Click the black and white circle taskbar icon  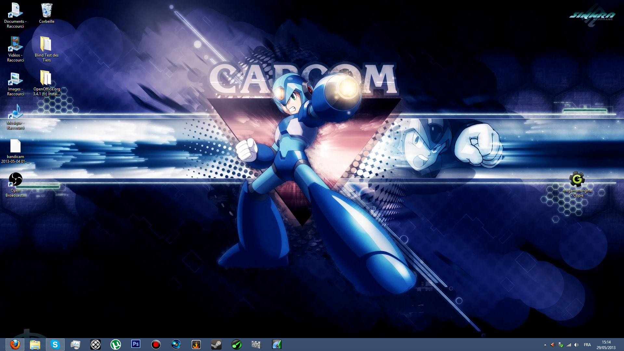coord(96,344)
